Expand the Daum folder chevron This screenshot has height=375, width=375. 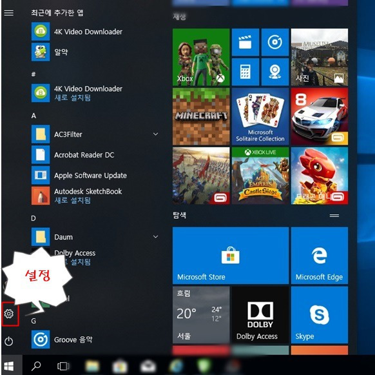(155, 237)
